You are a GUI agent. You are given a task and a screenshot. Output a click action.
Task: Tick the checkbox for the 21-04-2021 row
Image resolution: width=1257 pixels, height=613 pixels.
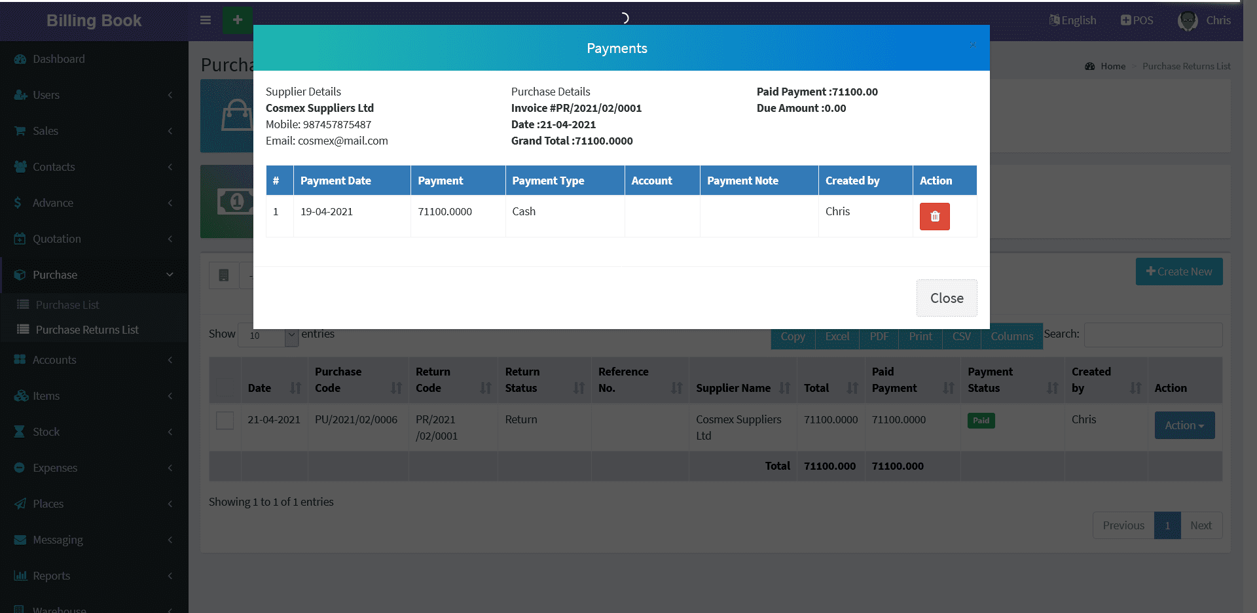225,420
